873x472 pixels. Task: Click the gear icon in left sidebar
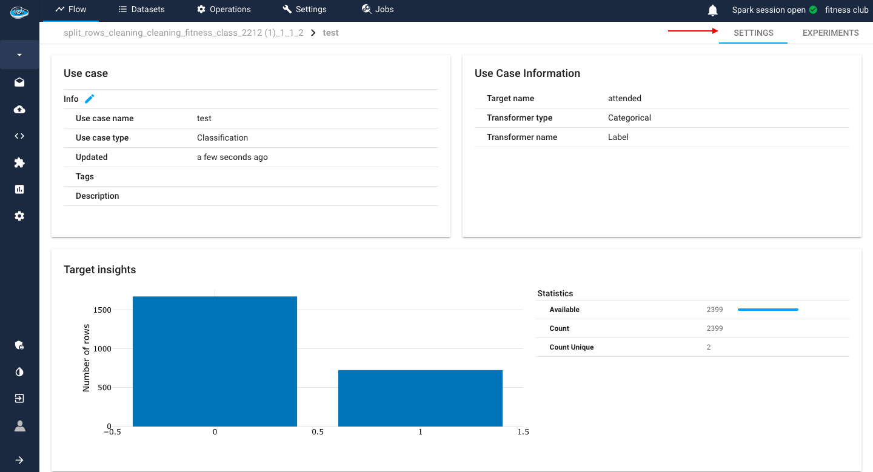[x=19, y=216]
